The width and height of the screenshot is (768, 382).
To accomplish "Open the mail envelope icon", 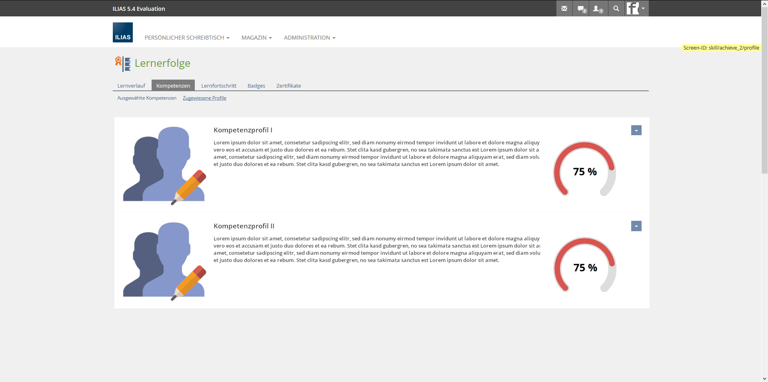I will 564,8.
